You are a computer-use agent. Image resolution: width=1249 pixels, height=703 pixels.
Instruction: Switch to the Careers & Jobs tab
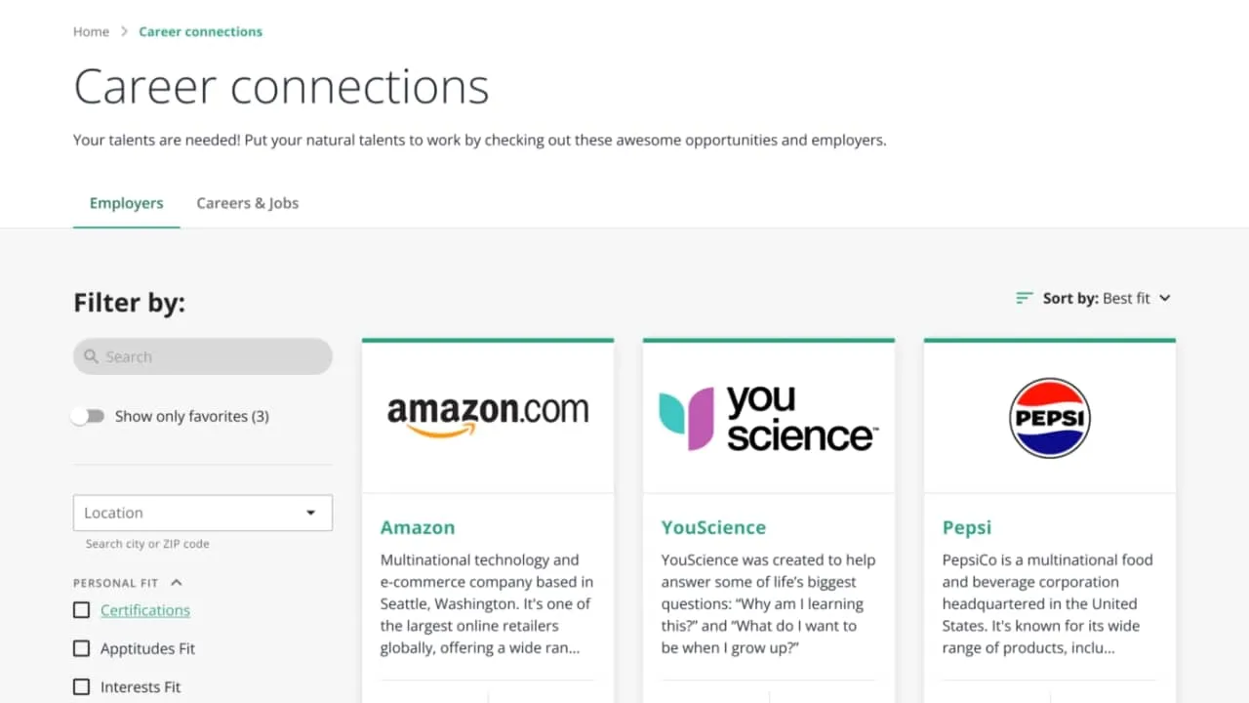[x=247, y=202]
